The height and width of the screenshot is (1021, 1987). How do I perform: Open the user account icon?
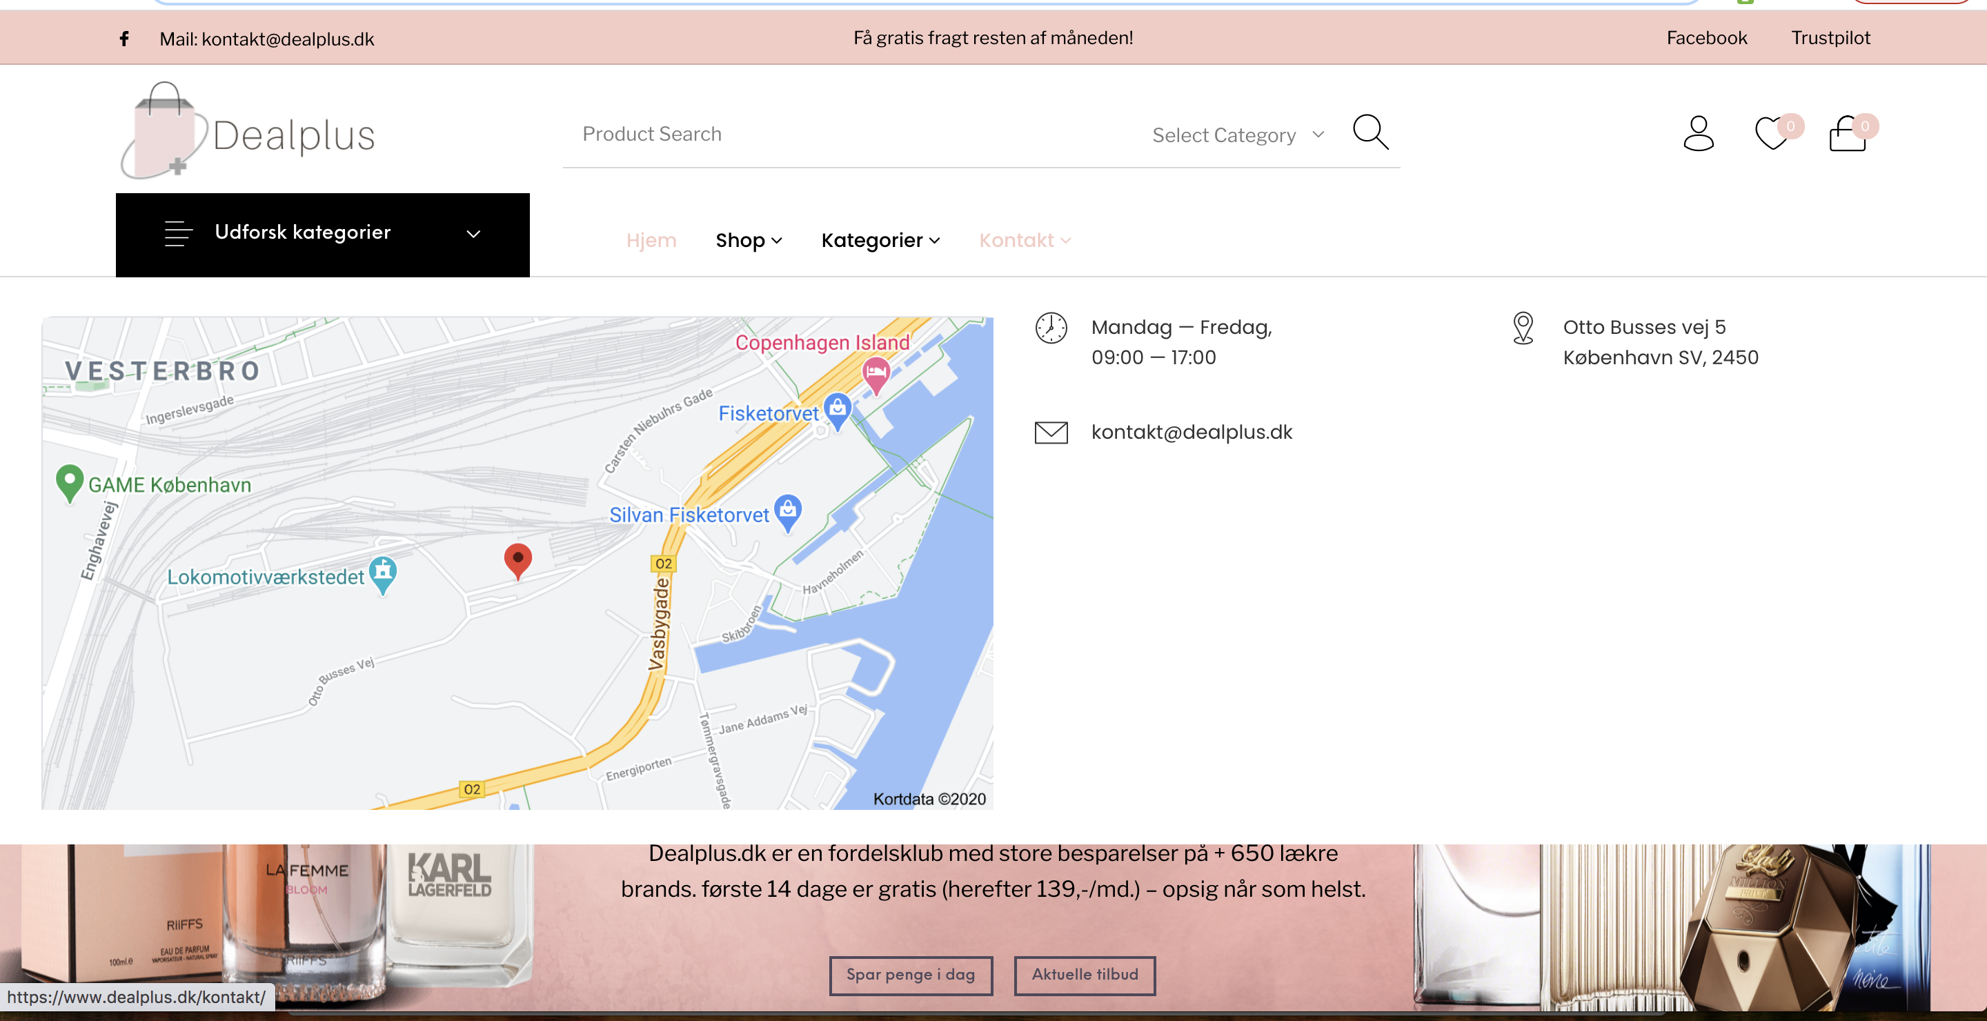1698,133
